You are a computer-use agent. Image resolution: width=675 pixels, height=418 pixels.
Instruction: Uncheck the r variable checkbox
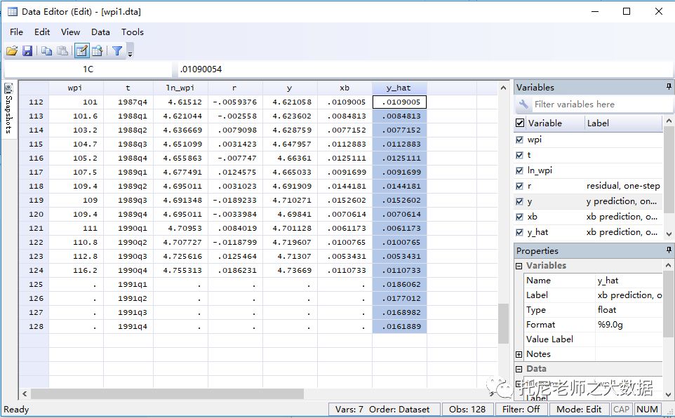click(x=520, y=186)
